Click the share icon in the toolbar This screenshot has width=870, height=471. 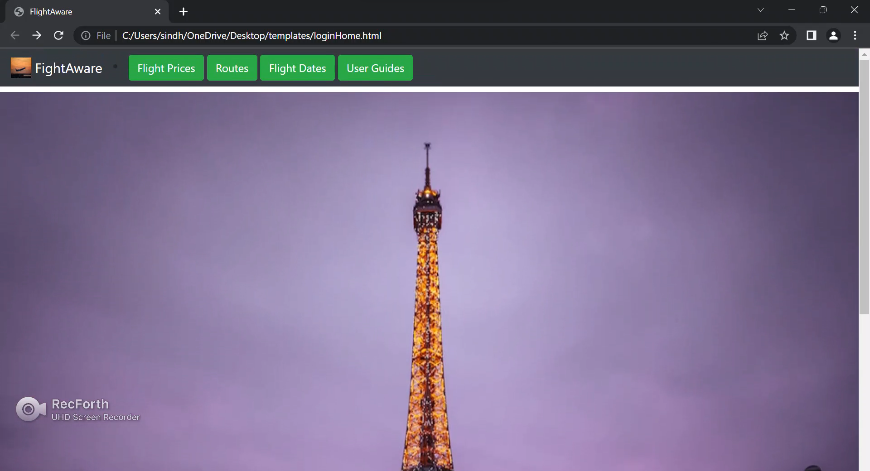[x=763, y=35]
